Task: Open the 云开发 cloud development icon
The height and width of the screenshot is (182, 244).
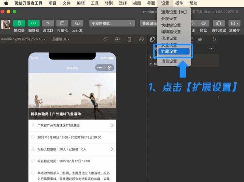Action: (77, 23)
